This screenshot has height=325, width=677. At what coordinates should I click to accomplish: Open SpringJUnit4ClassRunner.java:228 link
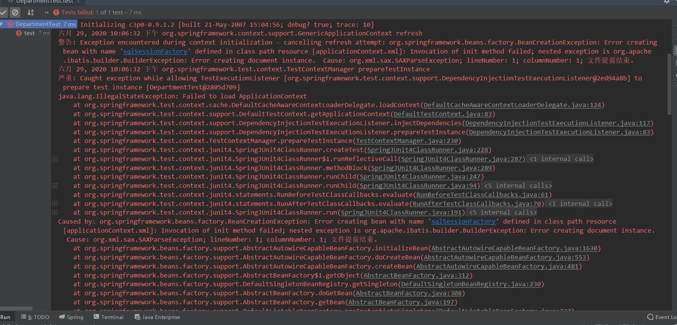427,150
